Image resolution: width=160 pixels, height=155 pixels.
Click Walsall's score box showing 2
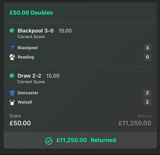147,102
